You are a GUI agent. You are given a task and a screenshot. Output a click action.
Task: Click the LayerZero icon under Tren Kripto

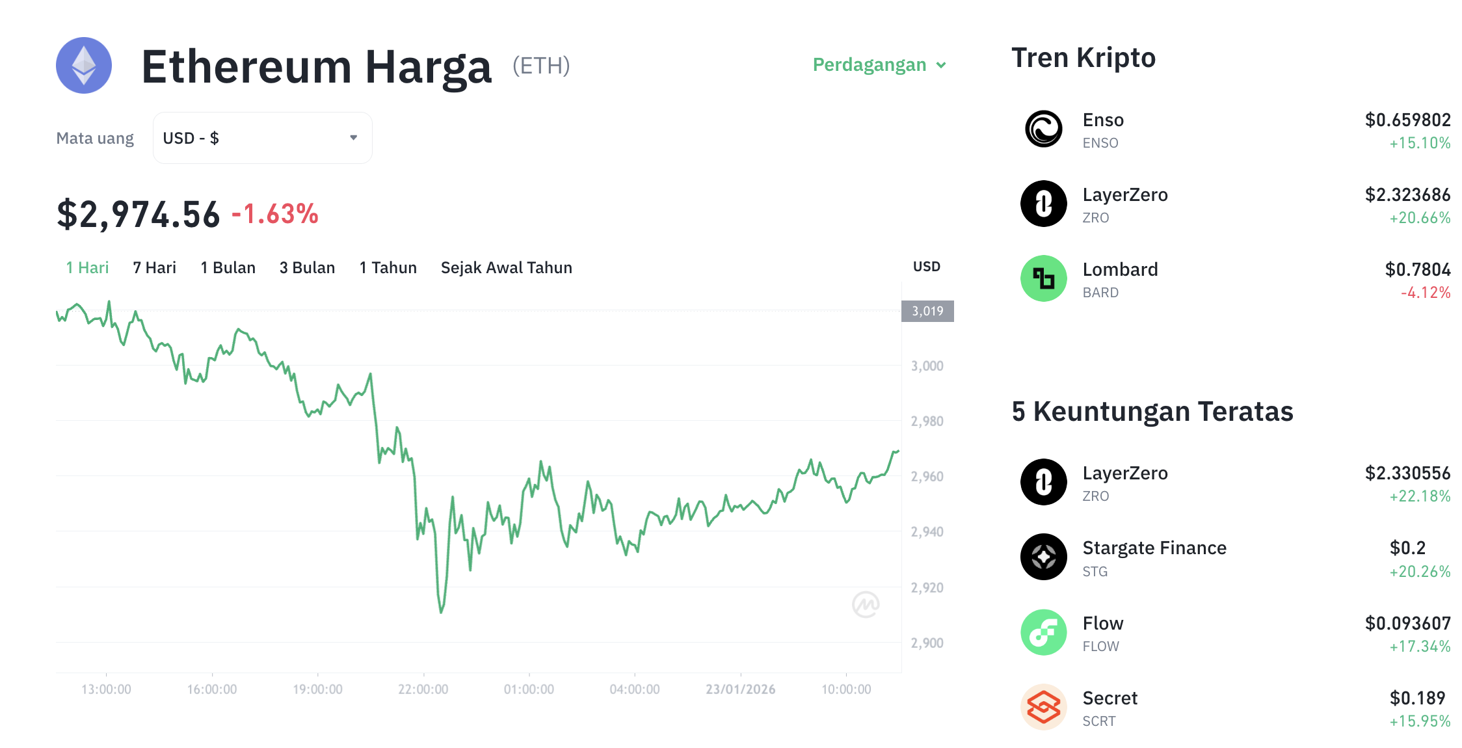[x=1043, y=204]
